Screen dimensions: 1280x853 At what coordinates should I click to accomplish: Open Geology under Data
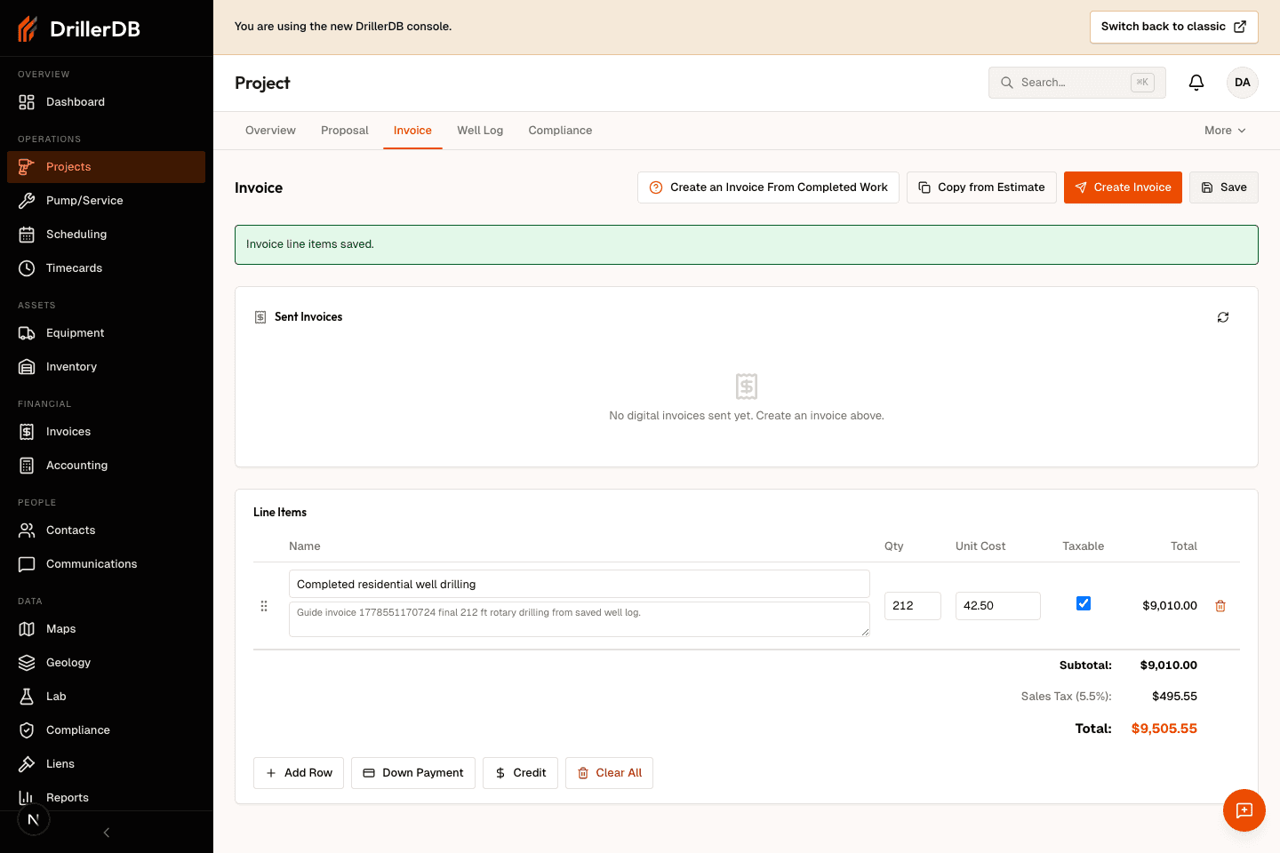106,663
